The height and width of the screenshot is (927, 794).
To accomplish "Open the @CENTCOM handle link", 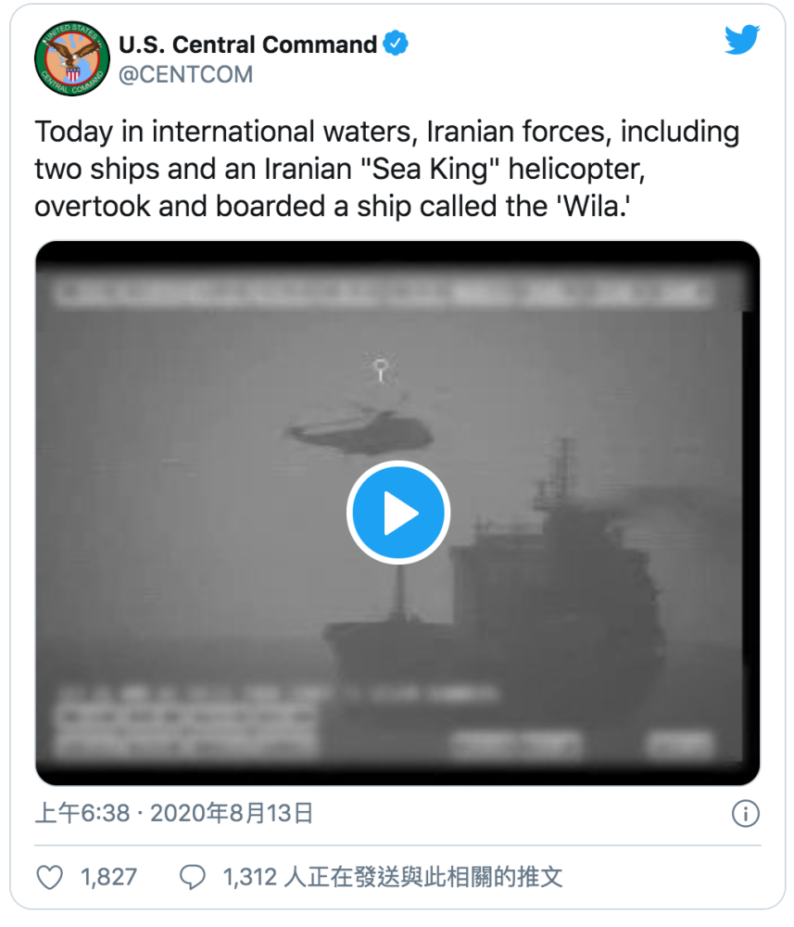I will tap(185, 74).
